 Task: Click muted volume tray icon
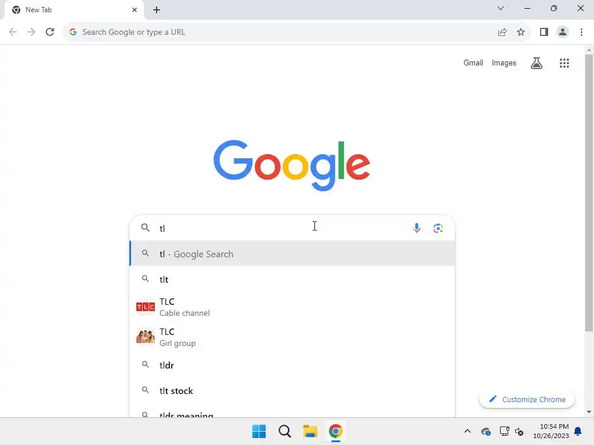click(x=519, y=431)
